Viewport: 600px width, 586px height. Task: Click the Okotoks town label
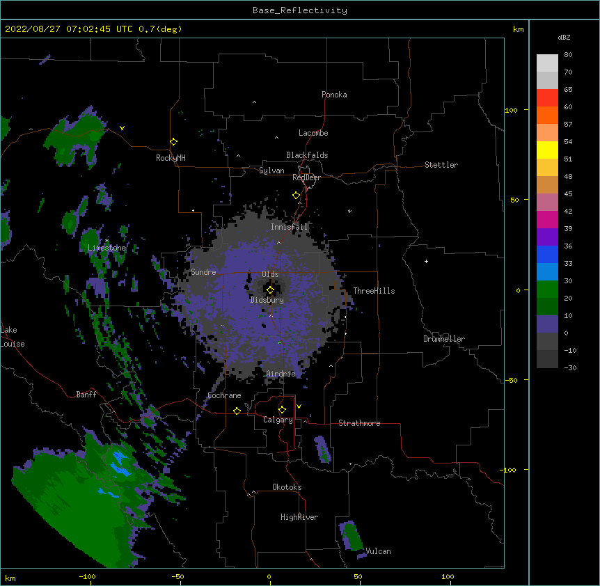(x=287, y=487)
